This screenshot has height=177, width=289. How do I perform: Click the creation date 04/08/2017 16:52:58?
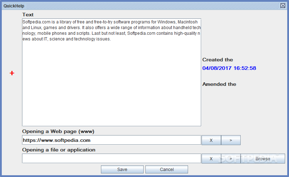coord(229,68)
